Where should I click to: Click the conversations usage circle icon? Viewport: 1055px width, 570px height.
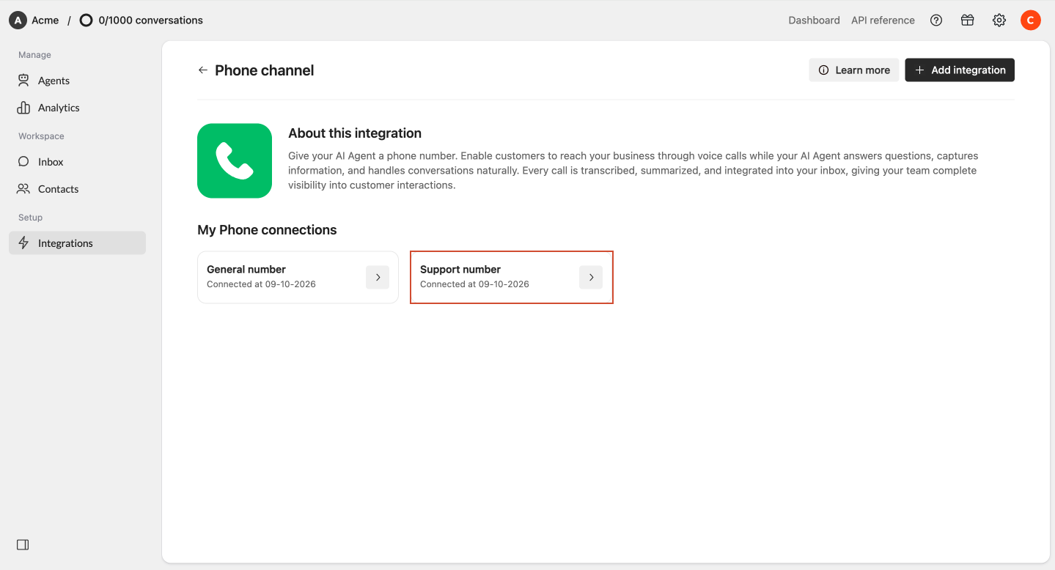(x=86, y=21)
